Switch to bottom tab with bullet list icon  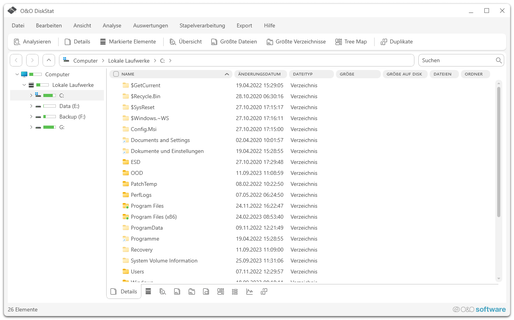pos(235,291)
